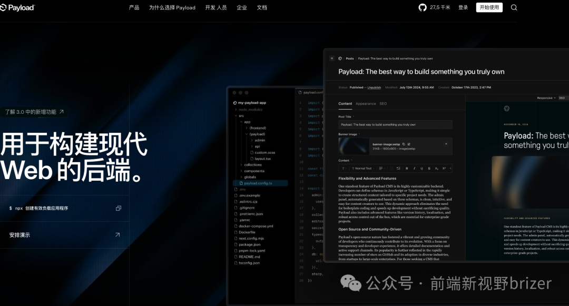Screen dimensions: 569x306
Task: Open docker-compose.yml in the file tree
Action: coord(253,226)
